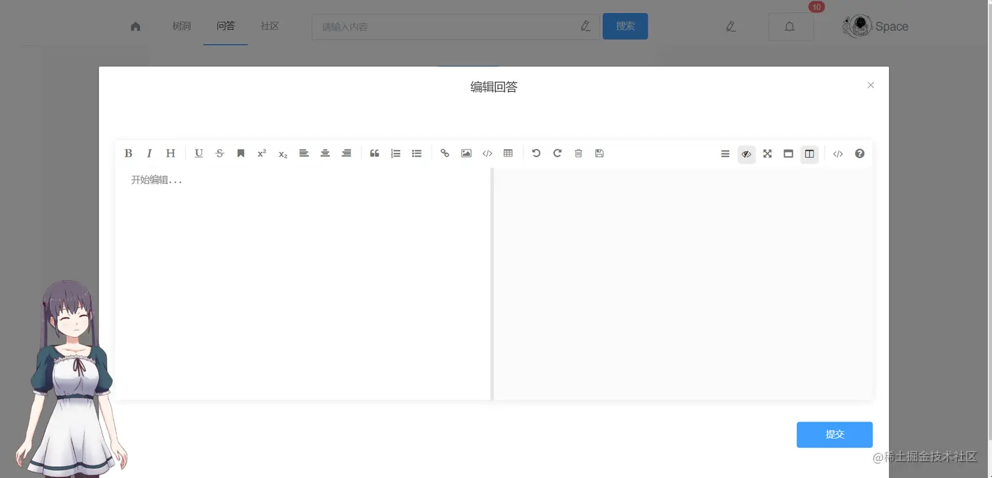Insert an image into the editor
The width and height of the screenshot is (992, 478).
tap(466, 153)
